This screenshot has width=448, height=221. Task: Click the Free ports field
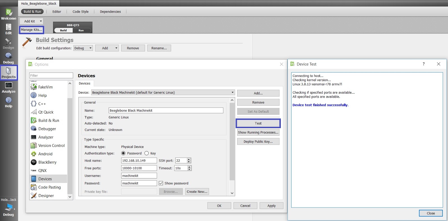tap(139, 168)
